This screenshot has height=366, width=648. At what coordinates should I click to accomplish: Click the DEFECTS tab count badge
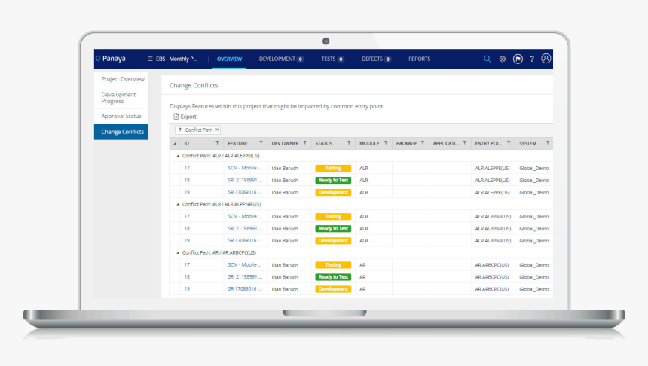(387, 59)
